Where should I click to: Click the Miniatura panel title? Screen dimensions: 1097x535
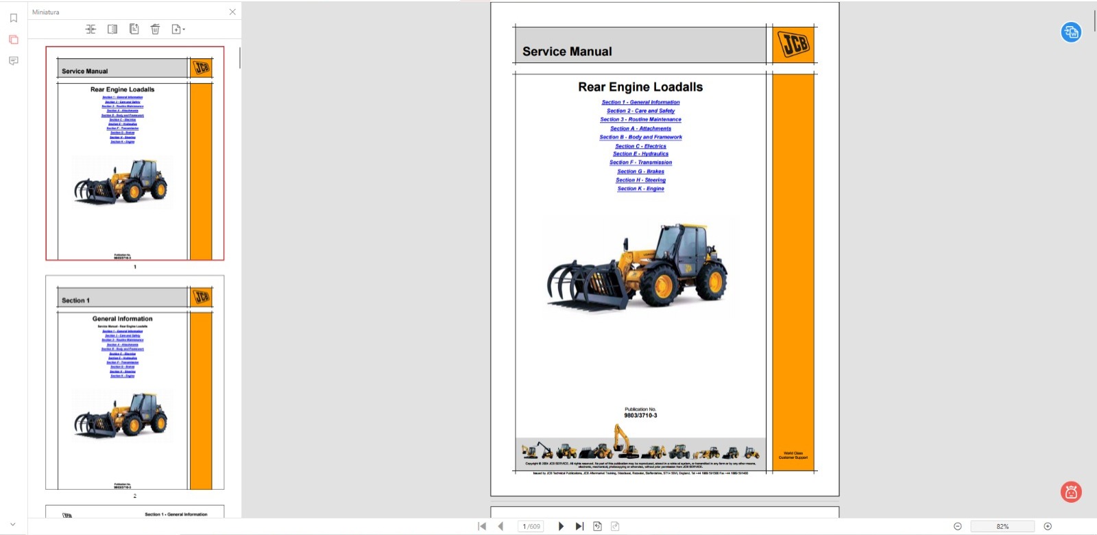pos(46,12)
